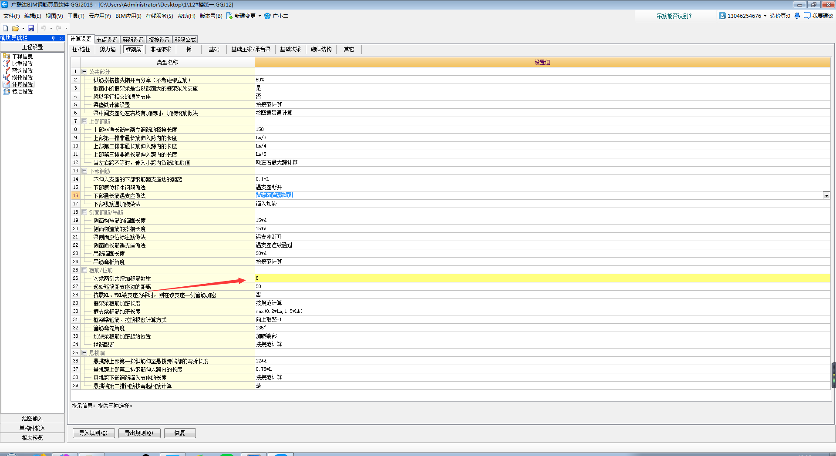Click the 导出规则(O) button
This screenshot has height=456, width=836.
[139, 433]
